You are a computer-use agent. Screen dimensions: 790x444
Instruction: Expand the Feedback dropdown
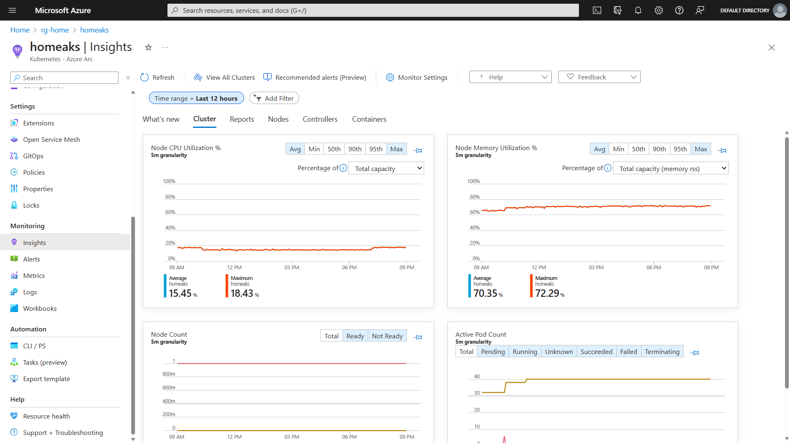pyautogui.click(x=599, y=77)
